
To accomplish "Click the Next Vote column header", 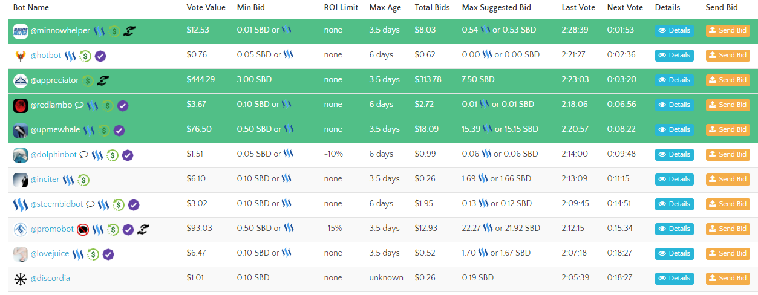I will (625, 8).
